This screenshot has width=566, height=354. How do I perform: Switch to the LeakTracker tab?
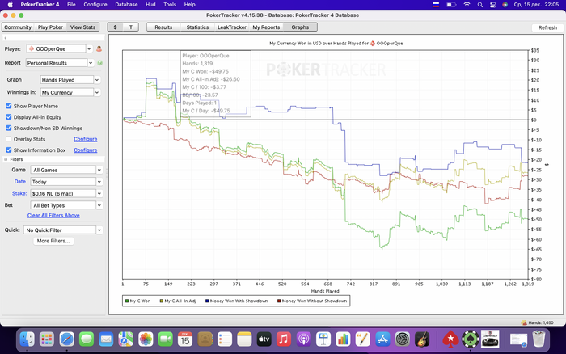(x=232, y=27)
